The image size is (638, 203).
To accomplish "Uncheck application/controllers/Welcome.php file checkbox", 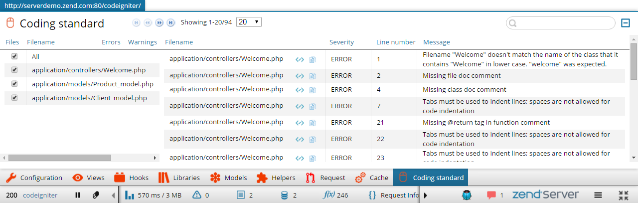I will click(x=14, y=70).
